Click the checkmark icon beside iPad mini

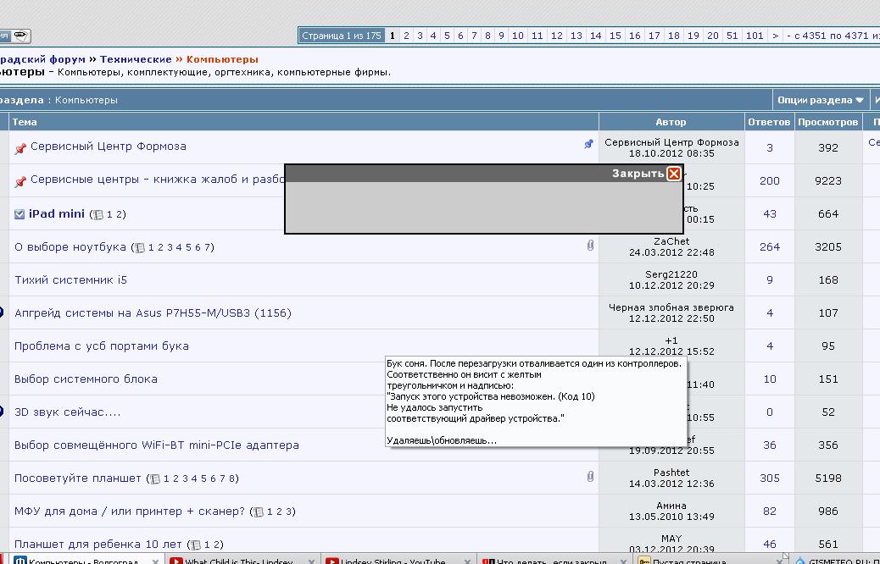19,214
